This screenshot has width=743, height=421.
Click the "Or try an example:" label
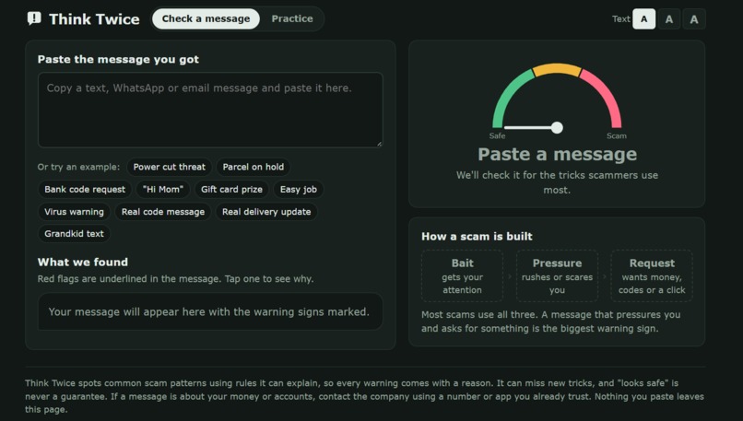pyautogui.click(x=78, y=167)
